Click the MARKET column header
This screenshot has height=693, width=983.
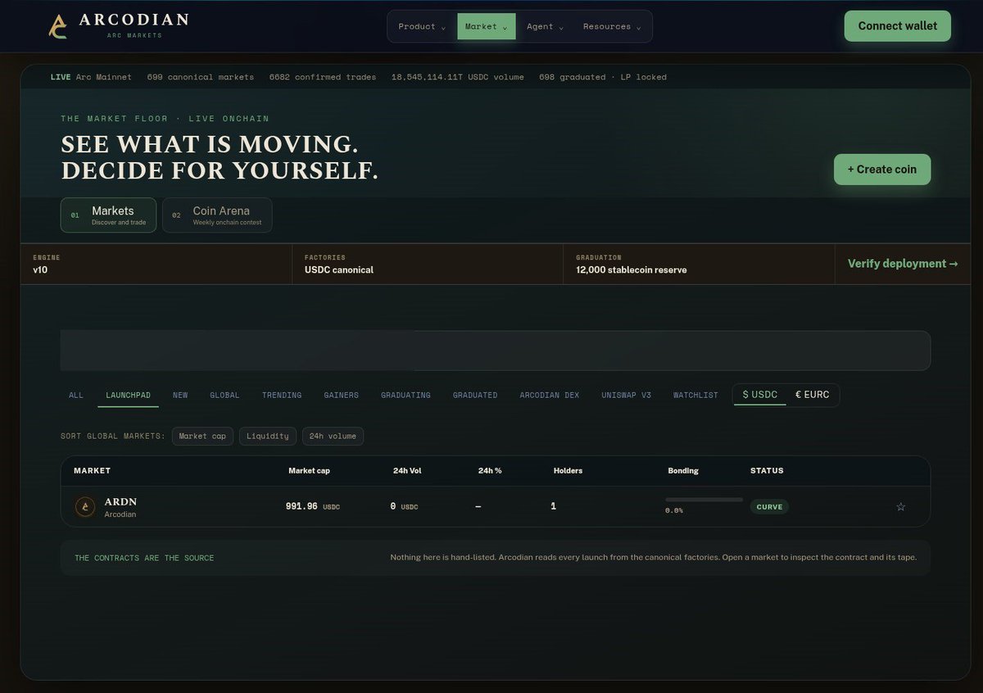tap(92, 471)
